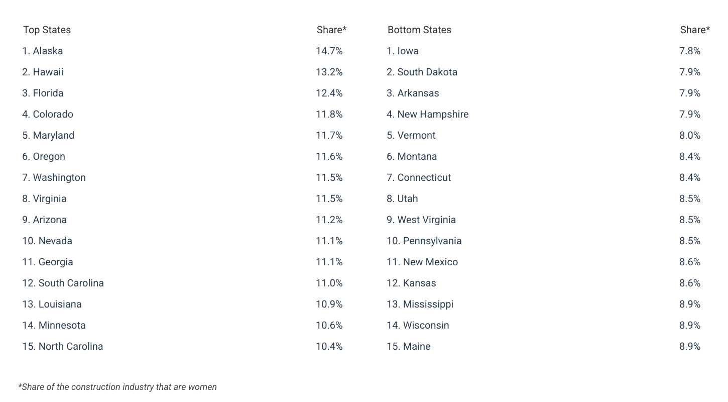Click Pennsylvania in the bottom list
The image size is (728, 402).
[x=424, y=241]
